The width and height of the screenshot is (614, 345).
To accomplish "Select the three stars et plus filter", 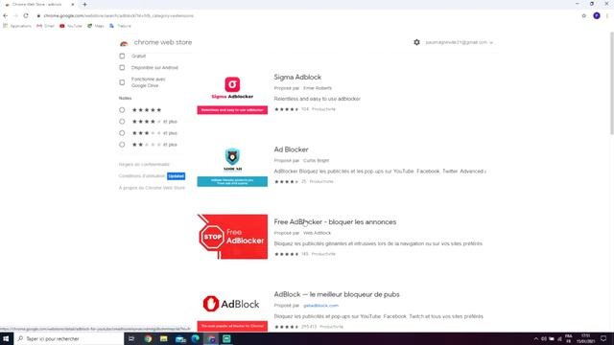I will (x=122, y=133).
